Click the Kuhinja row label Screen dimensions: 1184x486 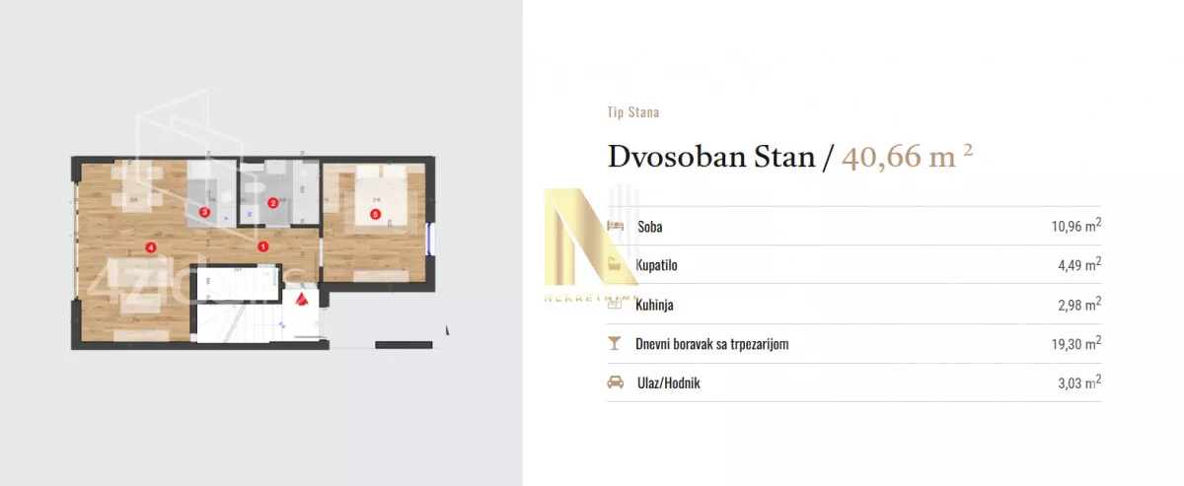pyautogui.click(x=653, y=305)
